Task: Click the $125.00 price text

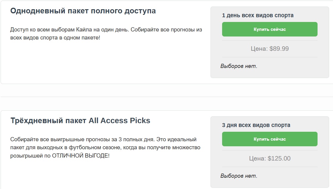Action: point(279,158)
